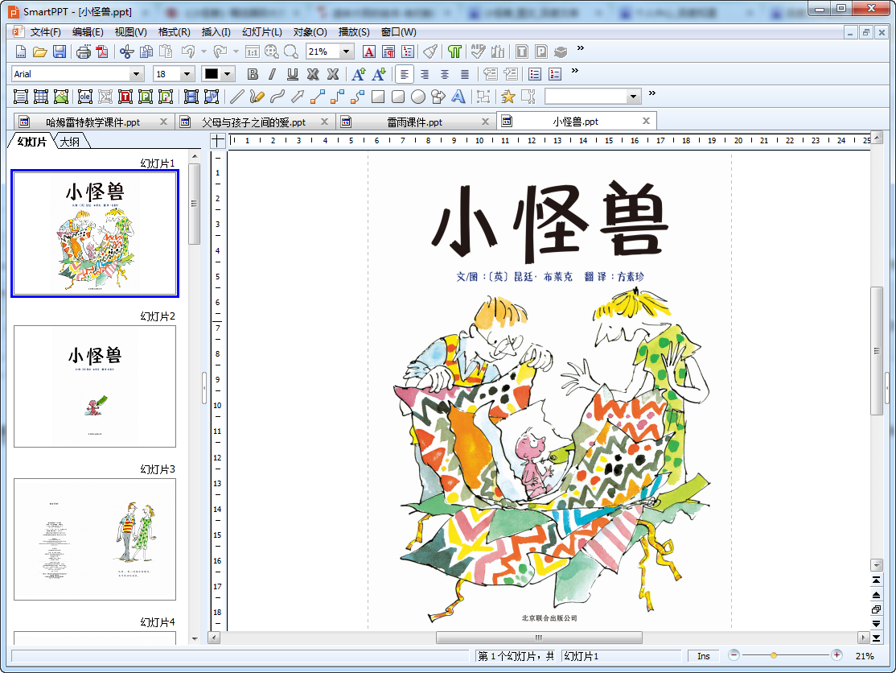Redo the undone action with the Redo arrow

point(220,52)
